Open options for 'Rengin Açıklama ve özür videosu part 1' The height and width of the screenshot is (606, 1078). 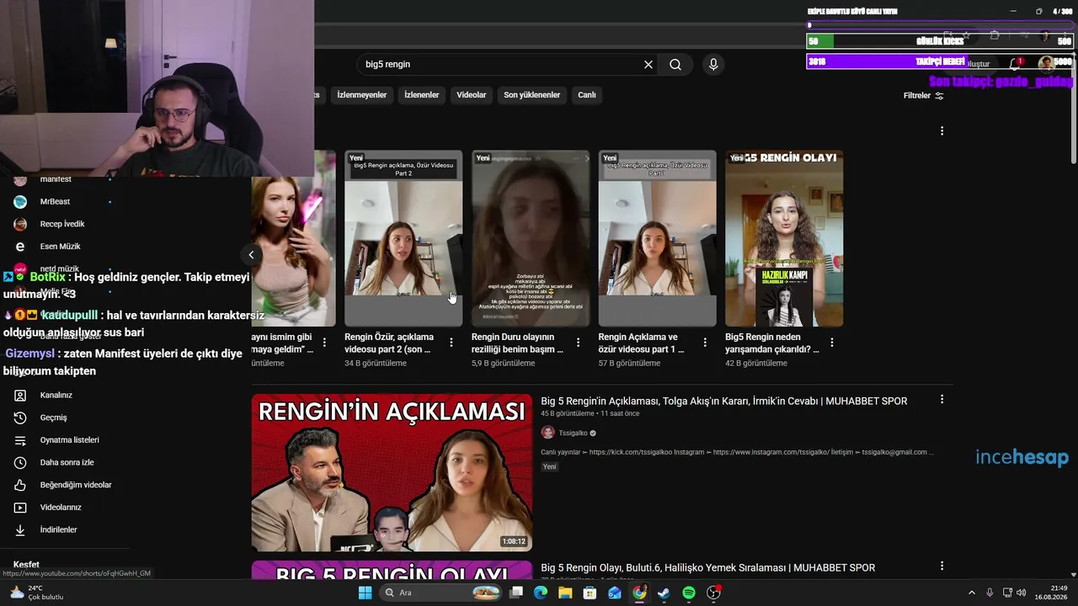coord(704,343)
